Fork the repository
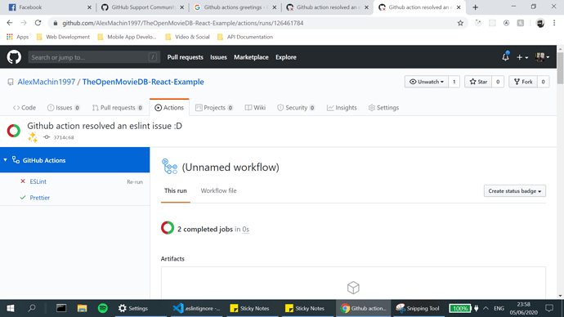 [x=523, y=82]
